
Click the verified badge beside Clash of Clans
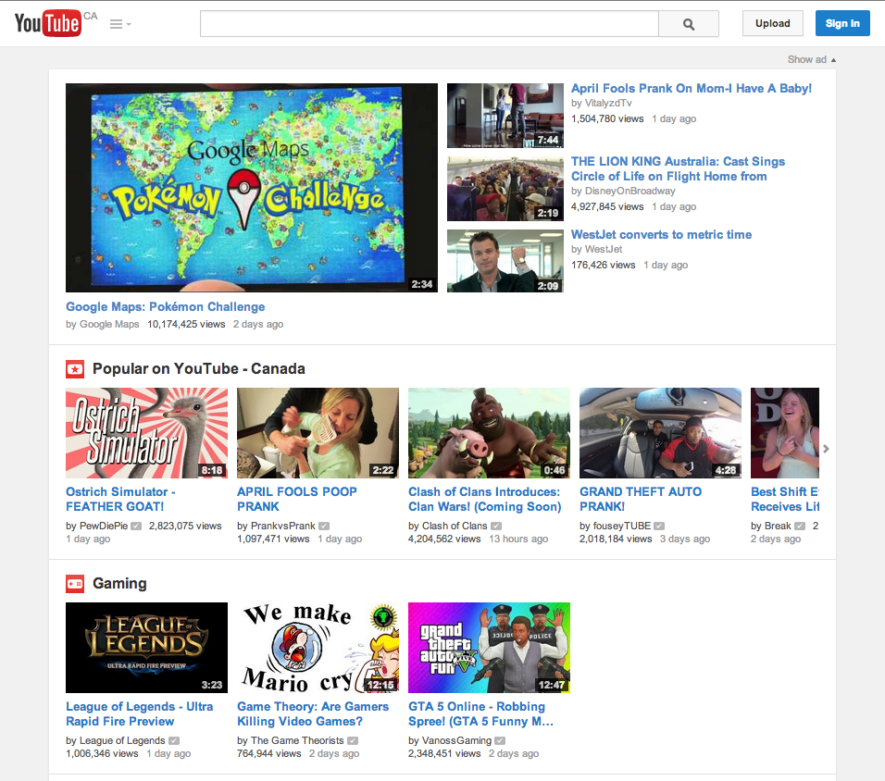495,526
